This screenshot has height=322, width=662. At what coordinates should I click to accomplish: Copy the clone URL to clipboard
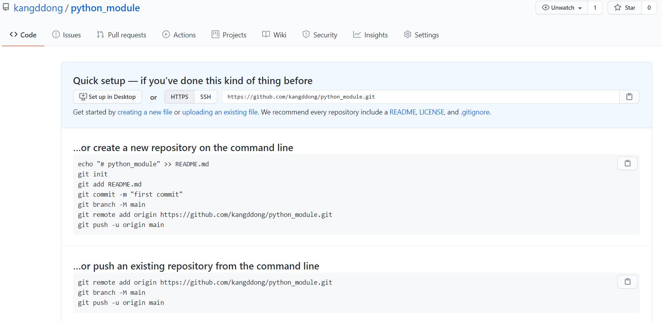[629, 97]
